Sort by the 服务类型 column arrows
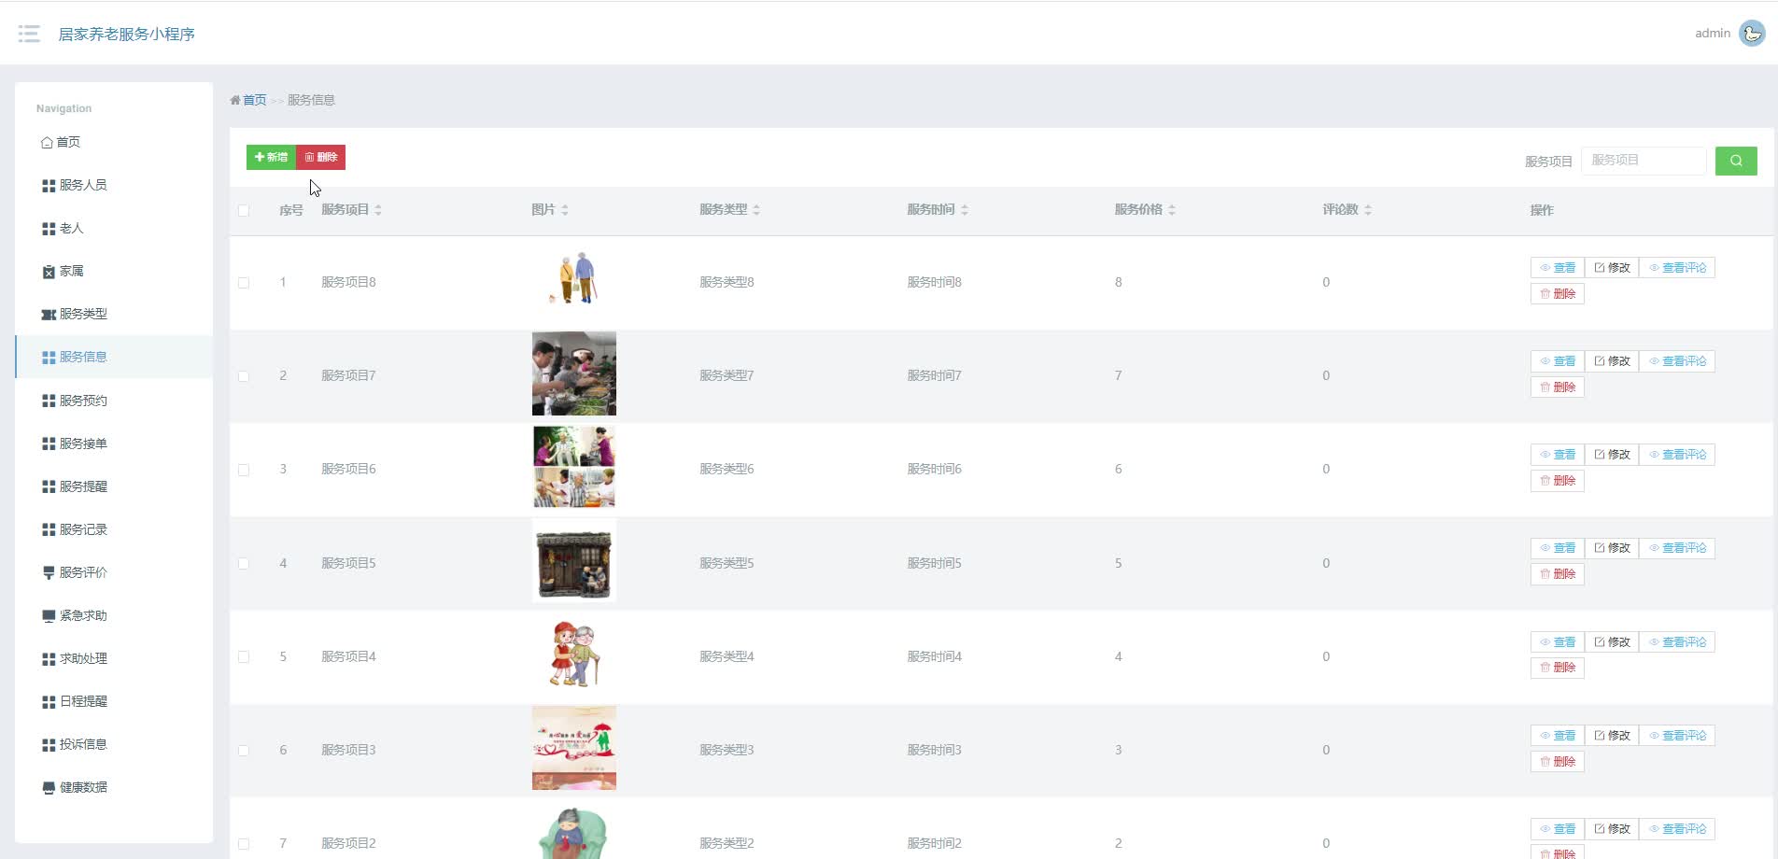 [x=756, y=210]
